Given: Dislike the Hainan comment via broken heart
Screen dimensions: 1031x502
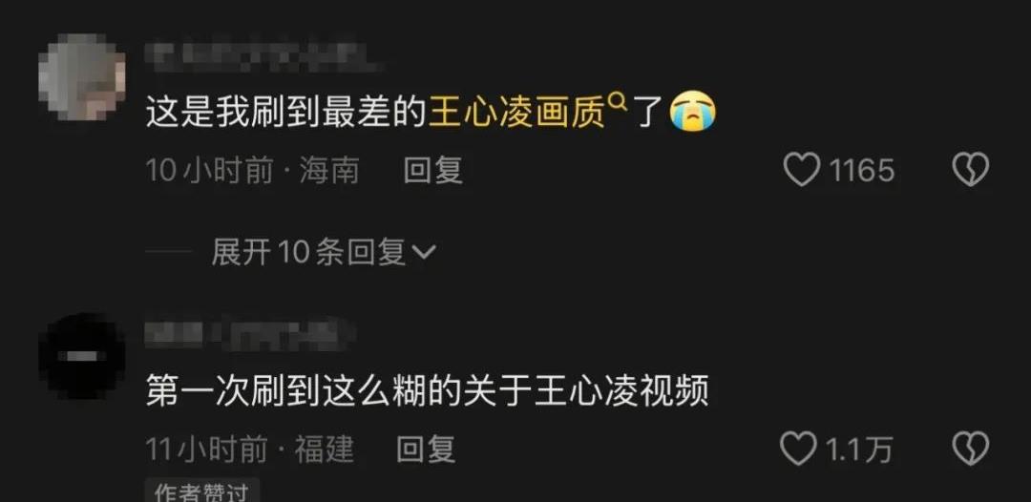Looking at the screenshot, I should [971, 170].
